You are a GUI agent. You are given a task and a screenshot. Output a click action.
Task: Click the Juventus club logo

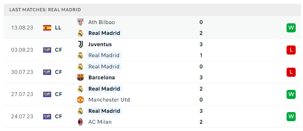80,44
